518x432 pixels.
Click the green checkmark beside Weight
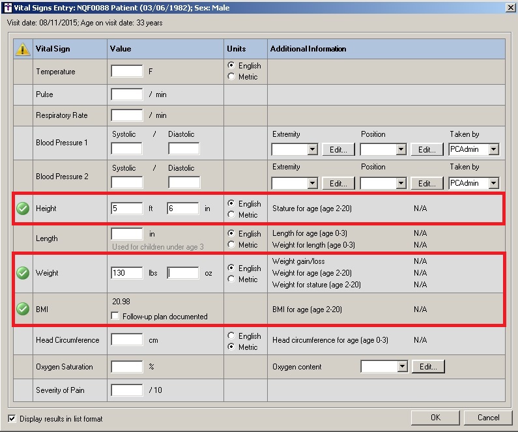pyautogui.click(x=23, y=273)
